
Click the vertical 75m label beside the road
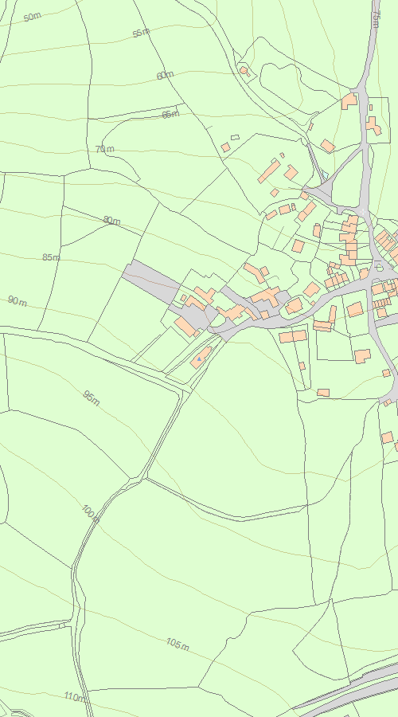(x=375, y=19)
